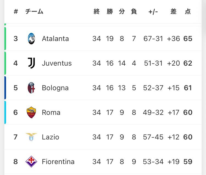Sort by the 点 points column header
Viewport: 206px width, 175px height.
188,11
